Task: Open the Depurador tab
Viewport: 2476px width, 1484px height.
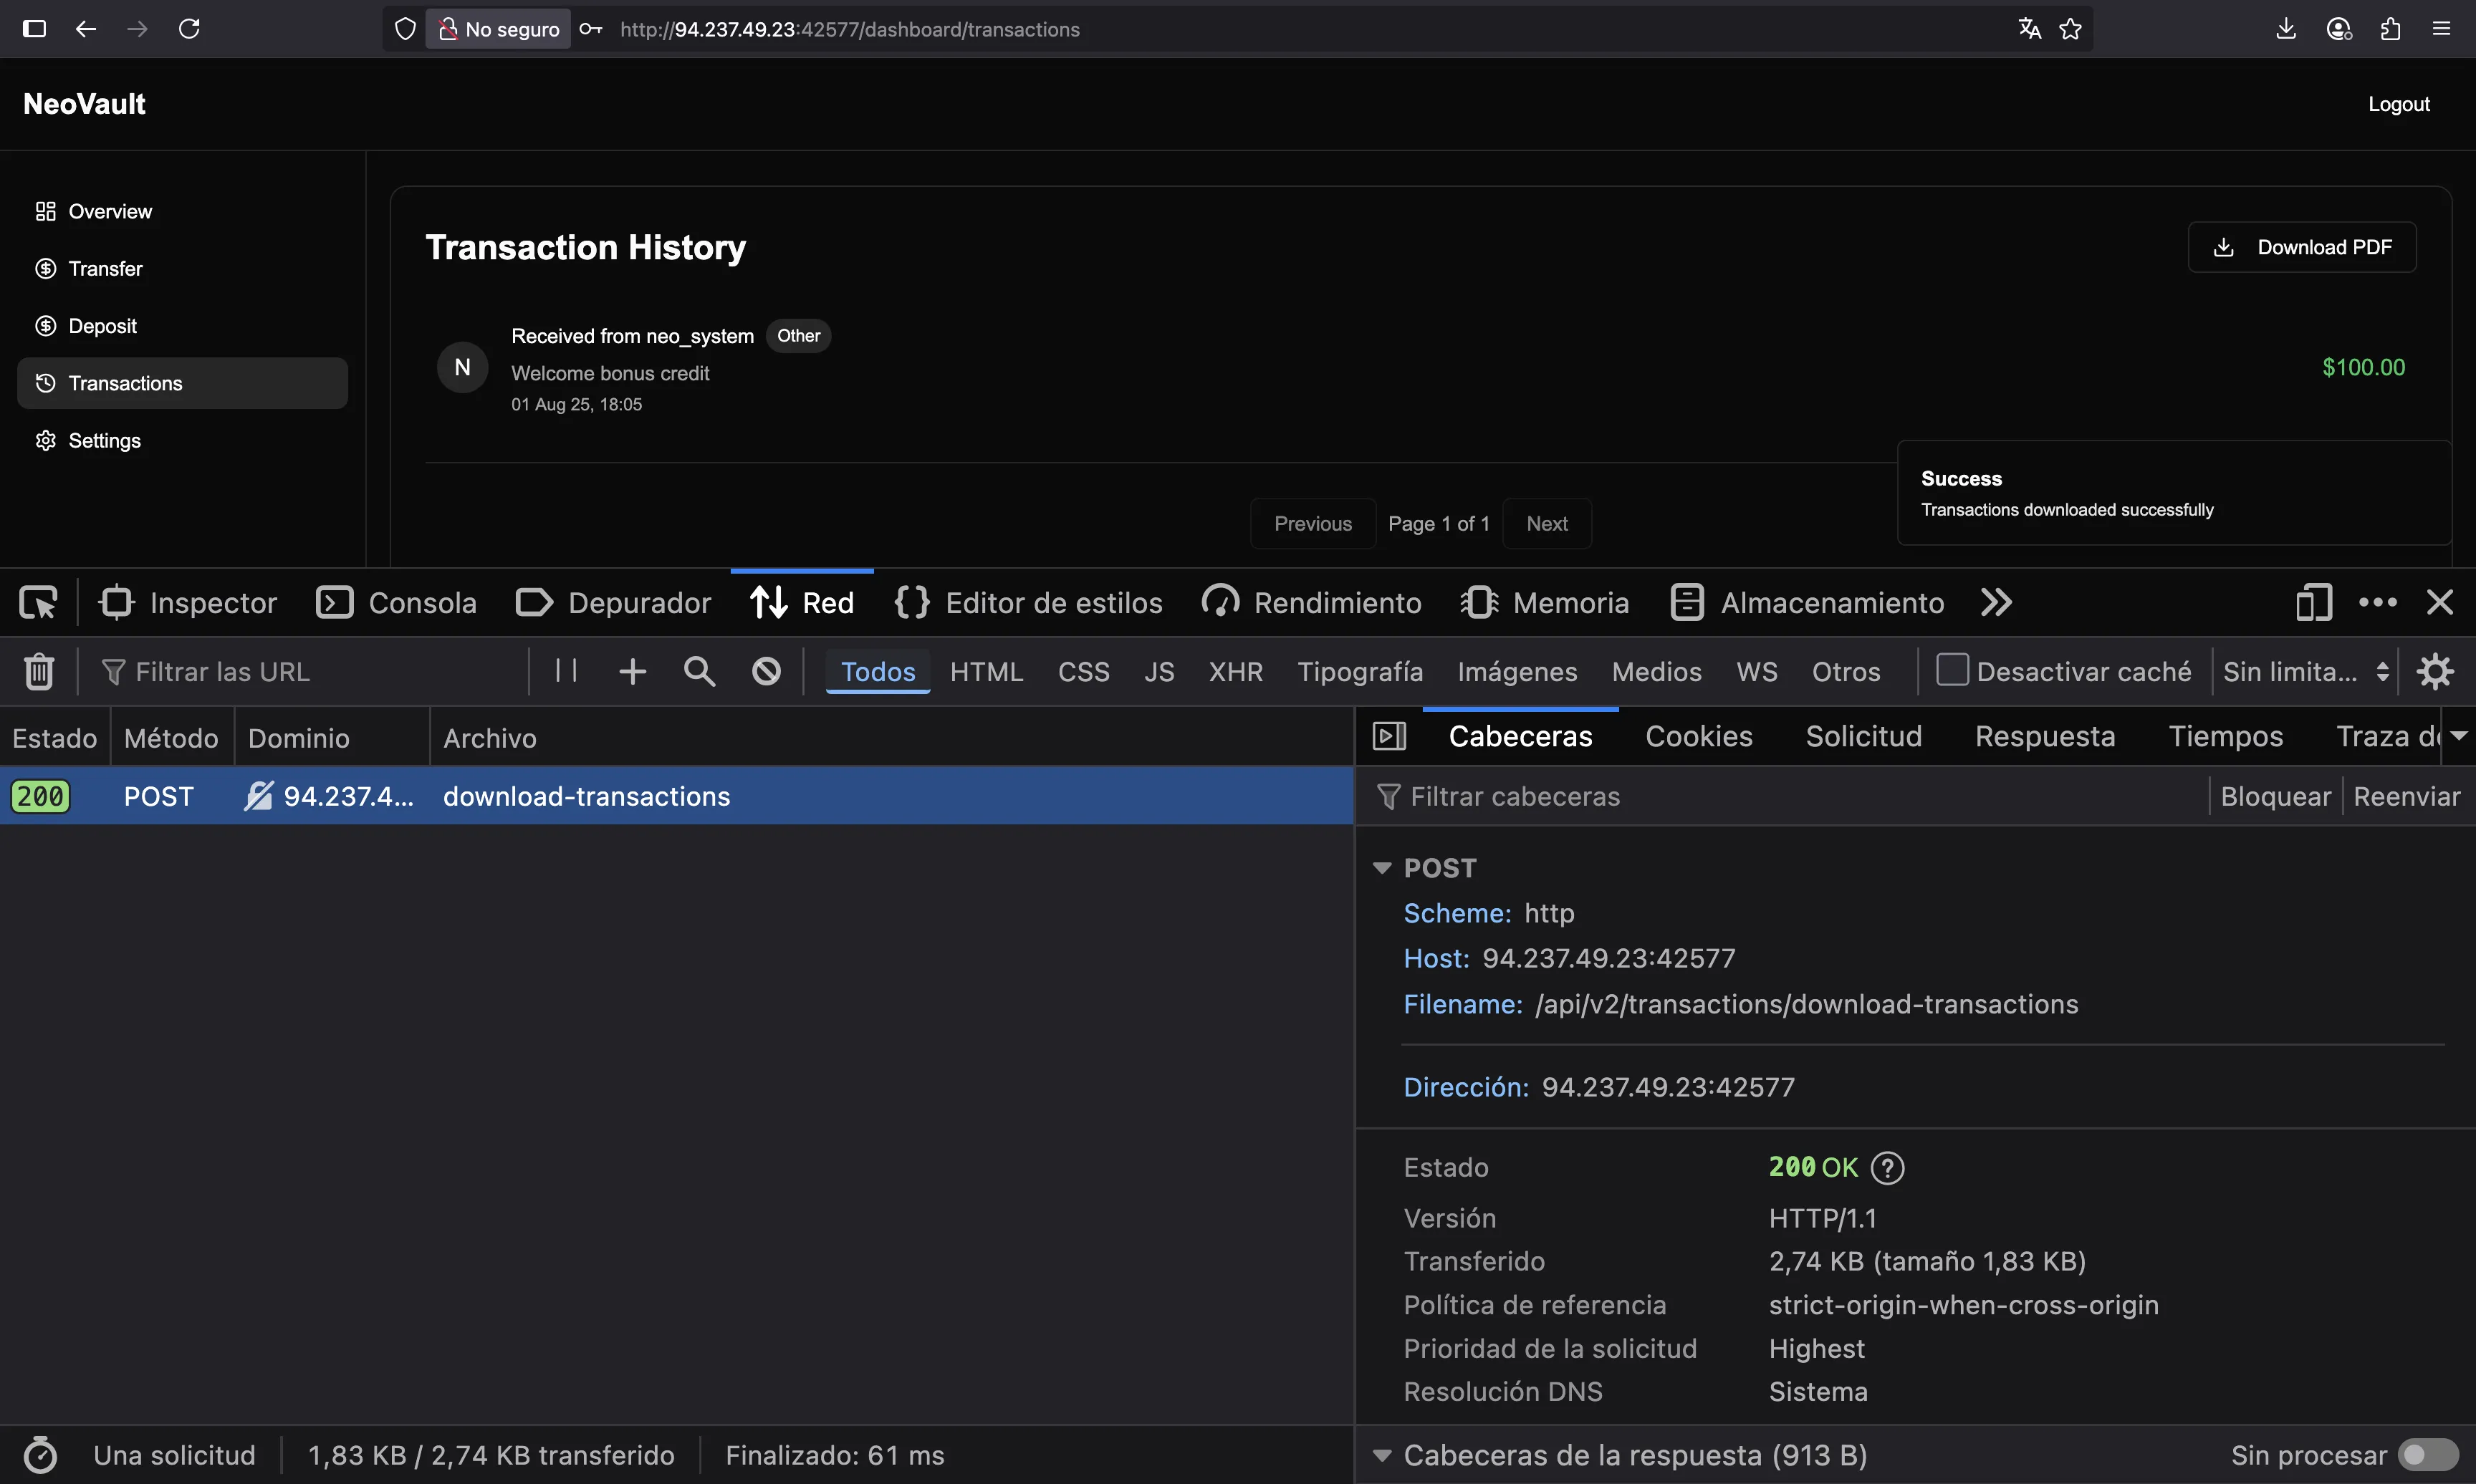Action: [613, 603]
